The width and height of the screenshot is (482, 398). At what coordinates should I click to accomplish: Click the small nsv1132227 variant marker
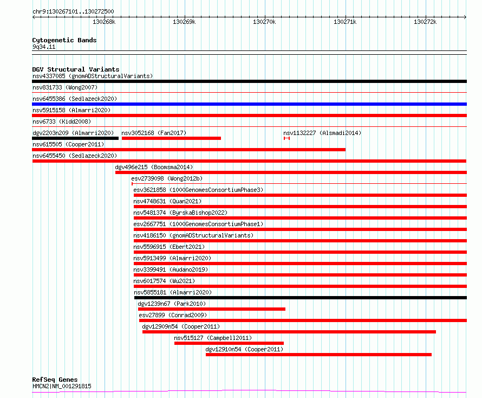tap(287, 138)
